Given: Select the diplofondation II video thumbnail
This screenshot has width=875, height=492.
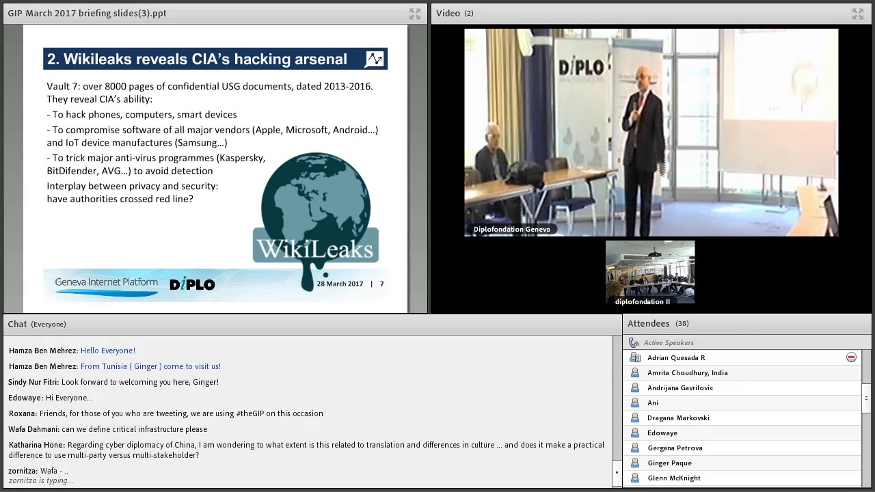Looking at the screenshot, I should click(x=650, y=273).
